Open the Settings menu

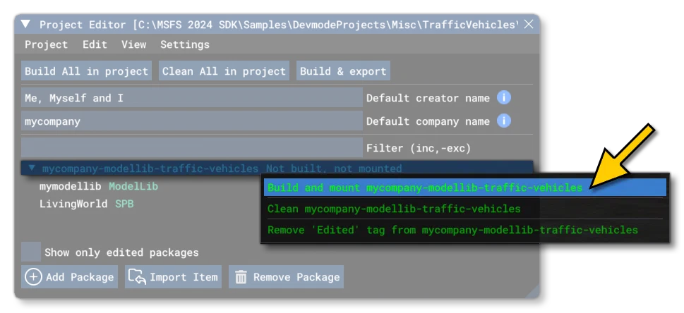[x=185, y=44]
